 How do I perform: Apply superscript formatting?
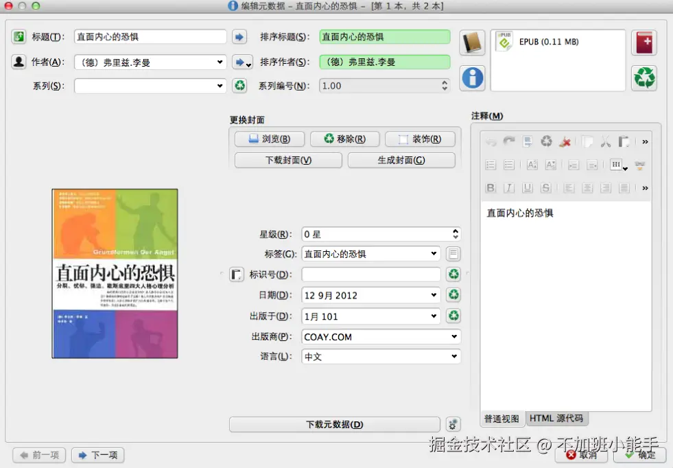pyautogui.click(x=532, y=165)
